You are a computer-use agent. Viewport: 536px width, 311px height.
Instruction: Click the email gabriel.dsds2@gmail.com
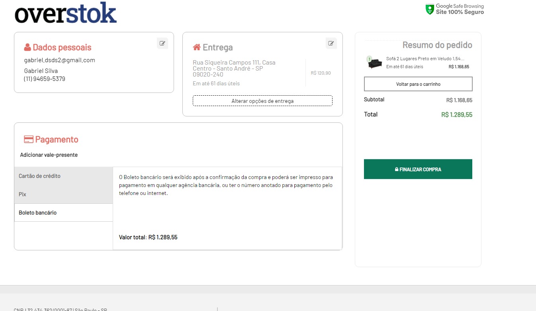click(60, 60)
